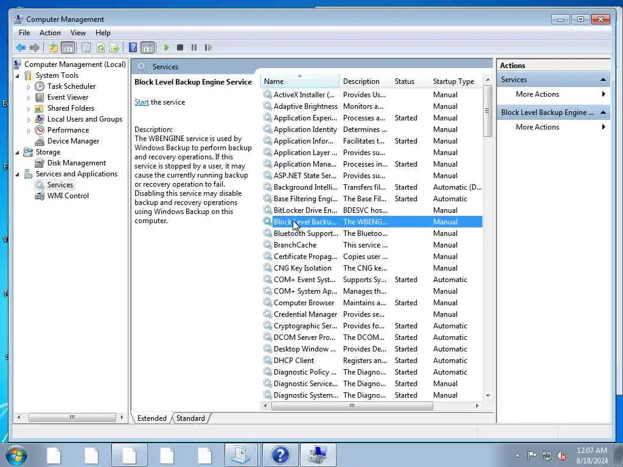
Task: Click the Export List toolbar icon
Action: 114,47
